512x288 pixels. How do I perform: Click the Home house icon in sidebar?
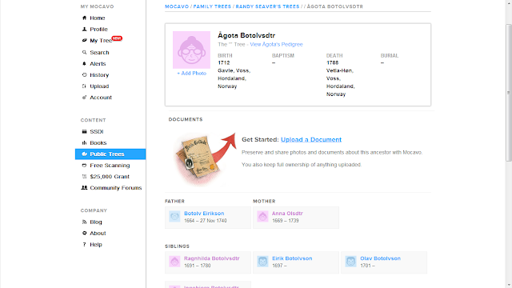click(84, 18)
